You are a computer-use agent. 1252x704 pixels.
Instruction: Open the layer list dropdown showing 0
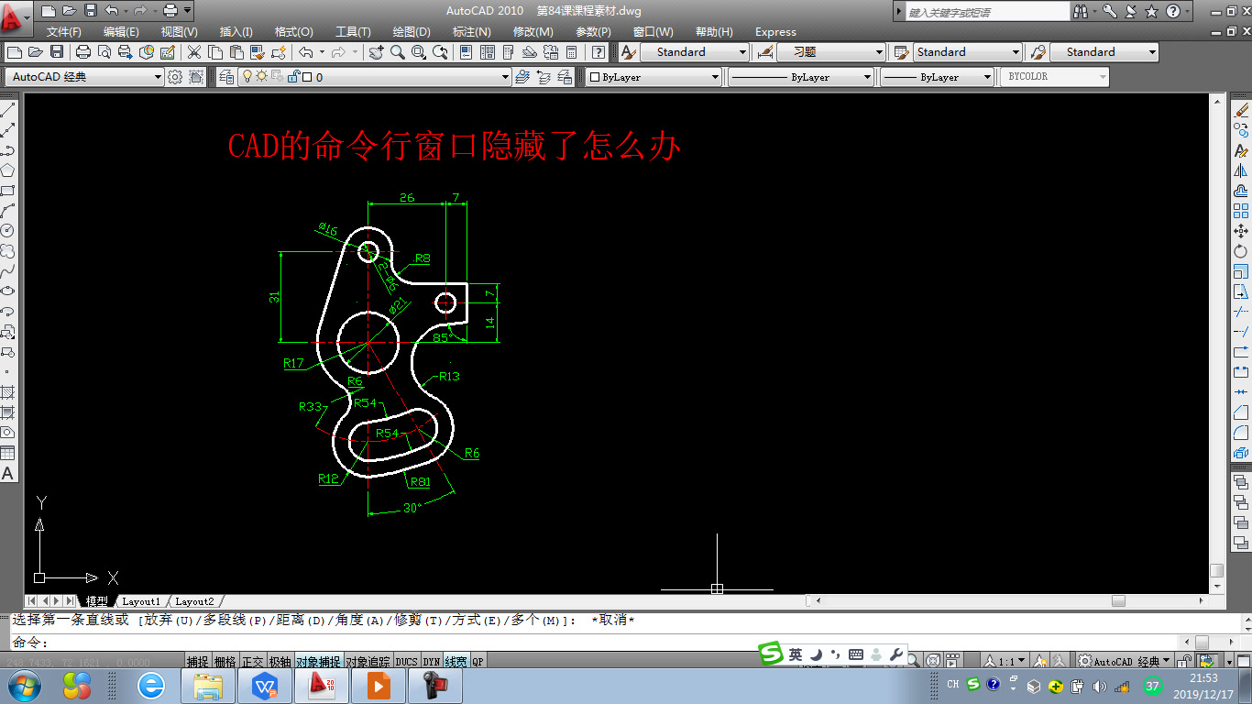(x=374, y=77)
